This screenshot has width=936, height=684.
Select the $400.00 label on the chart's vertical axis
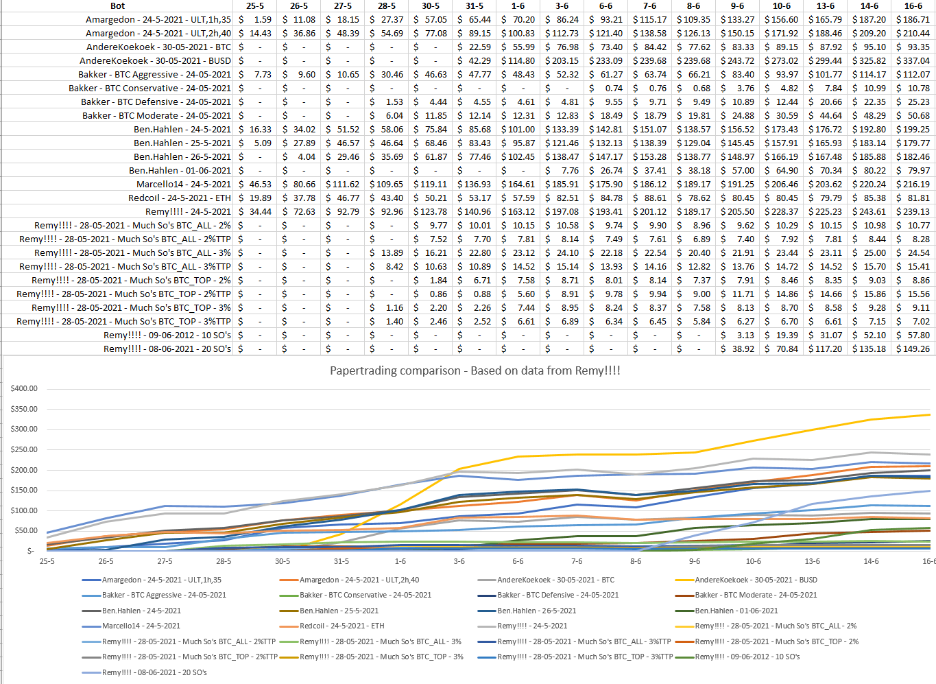coord(24,388)
